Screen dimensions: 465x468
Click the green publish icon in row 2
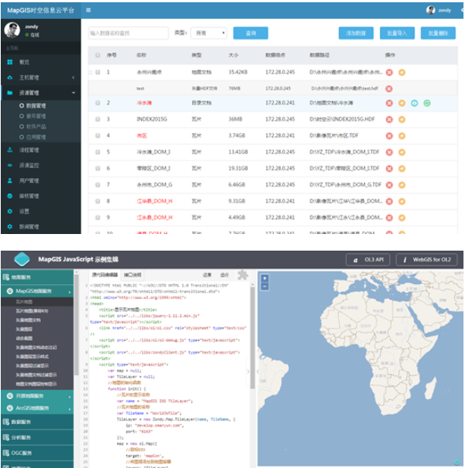tap(427, 103)
